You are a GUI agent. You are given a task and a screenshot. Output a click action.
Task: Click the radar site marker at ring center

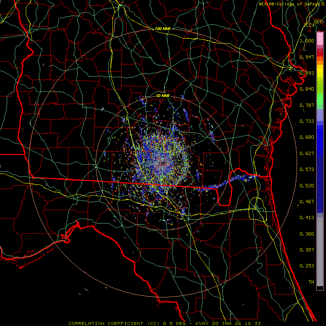(x=163, y=163)
